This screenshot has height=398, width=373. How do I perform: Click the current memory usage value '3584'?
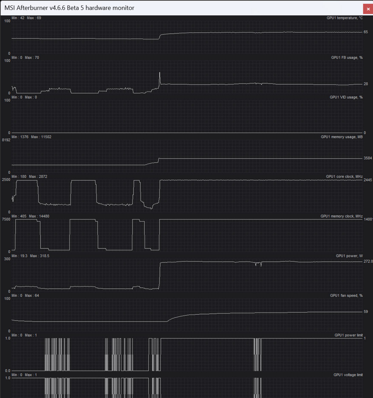click(368, 158)
